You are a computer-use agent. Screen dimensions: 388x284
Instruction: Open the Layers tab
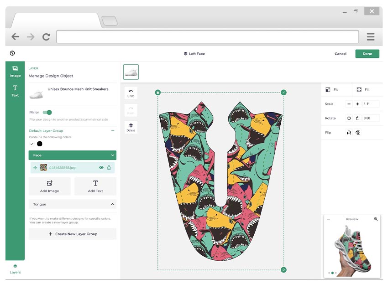tap(15, 269)
